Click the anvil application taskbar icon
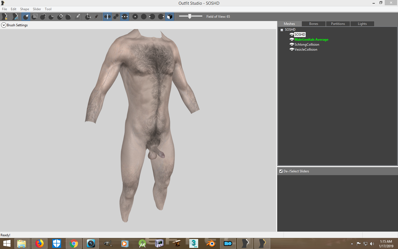The width and height of the screenshot is (398, 249). 177,243
